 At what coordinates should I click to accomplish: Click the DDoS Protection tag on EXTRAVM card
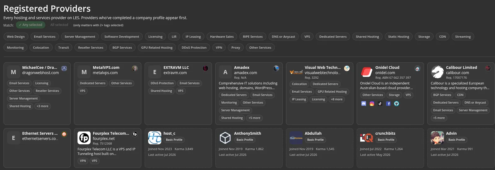(x=162, y=83)
